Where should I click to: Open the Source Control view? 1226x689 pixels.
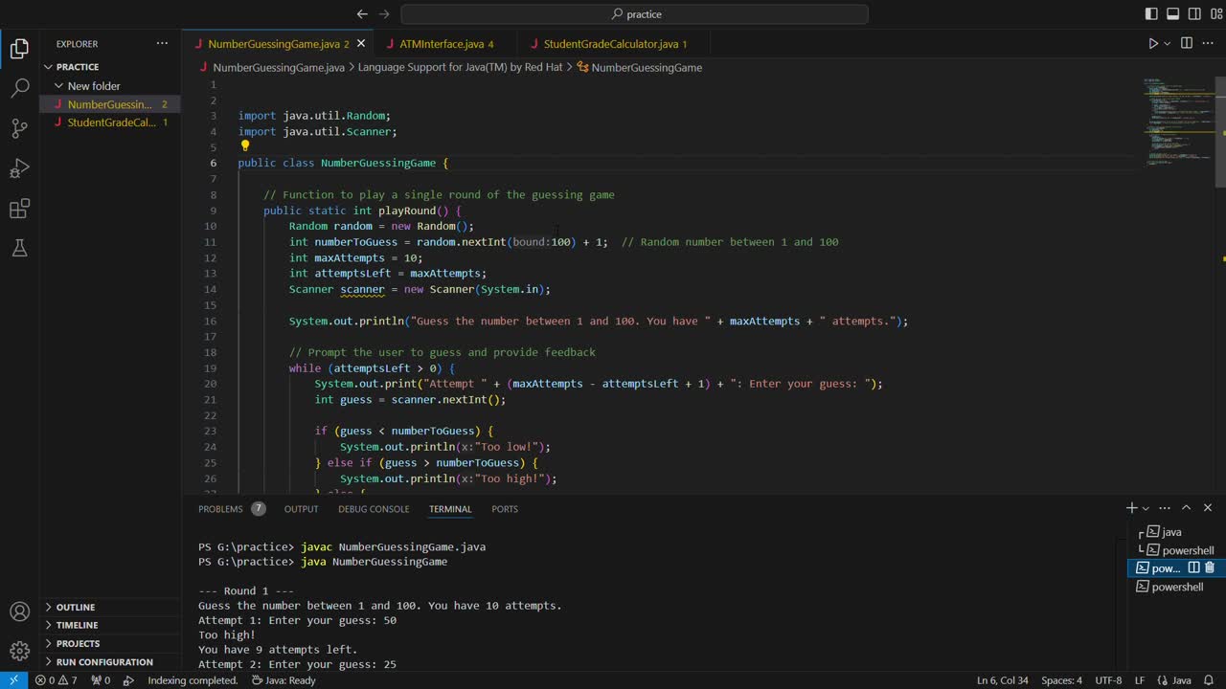(x=19, y=128)
